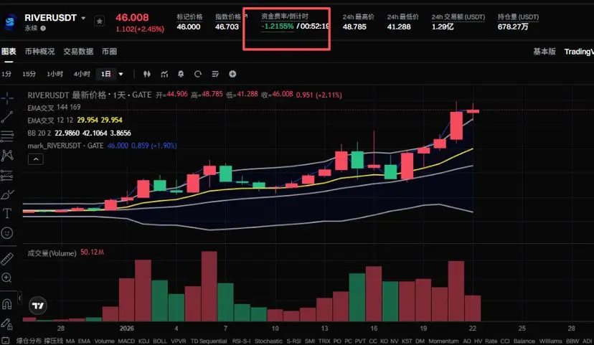Click the 资金费率/倒计时 label
Screen dimensions: 594x345
tap(285, 16)
